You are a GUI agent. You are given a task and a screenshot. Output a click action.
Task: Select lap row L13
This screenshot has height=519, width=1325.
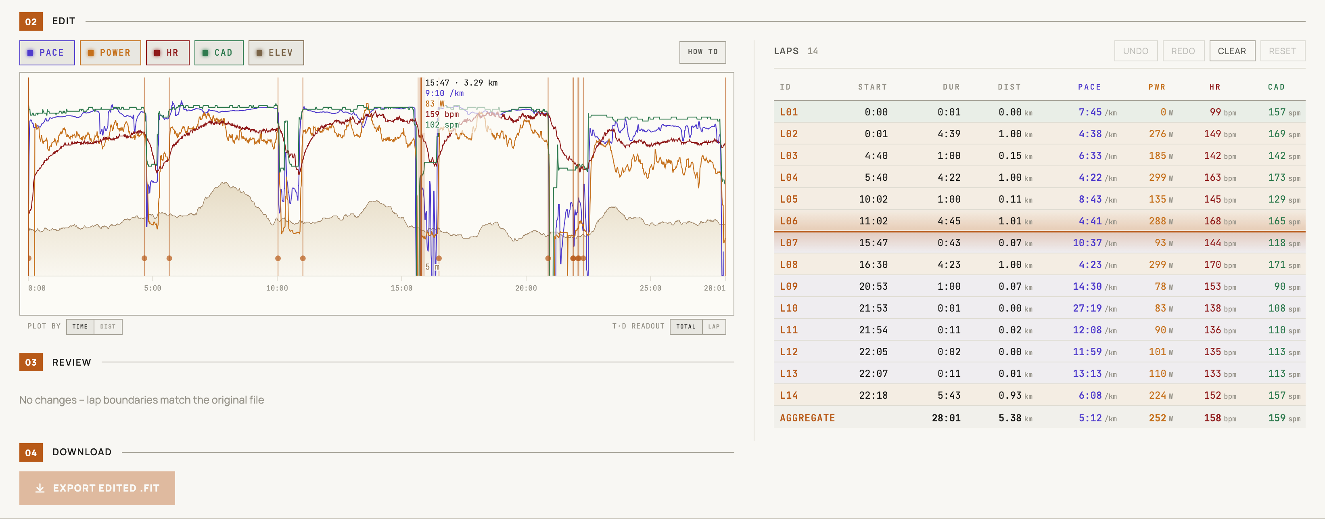point(1039,373)
